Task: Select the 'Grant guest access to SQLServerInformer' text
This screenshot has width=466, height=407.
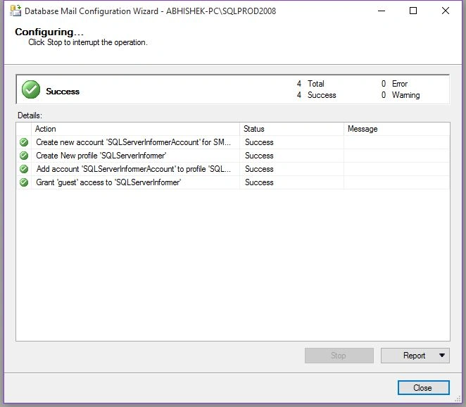Action: pos(108,182)
